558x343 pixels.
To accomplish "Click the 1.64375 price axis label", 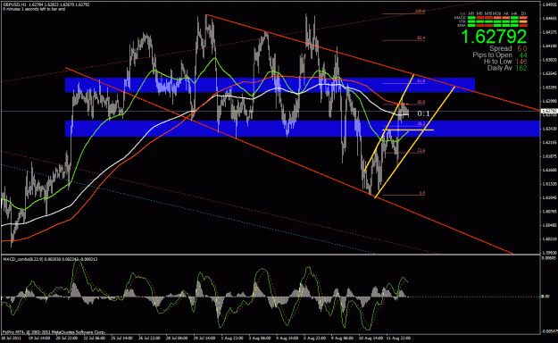I will coord(549,32).
